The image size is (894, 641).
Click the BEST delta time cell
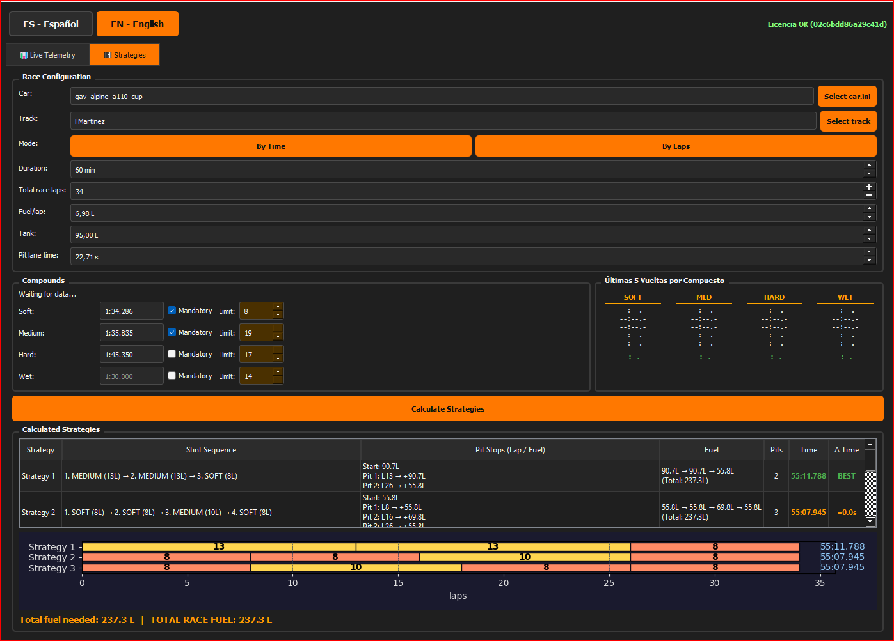tap(847, 476)
